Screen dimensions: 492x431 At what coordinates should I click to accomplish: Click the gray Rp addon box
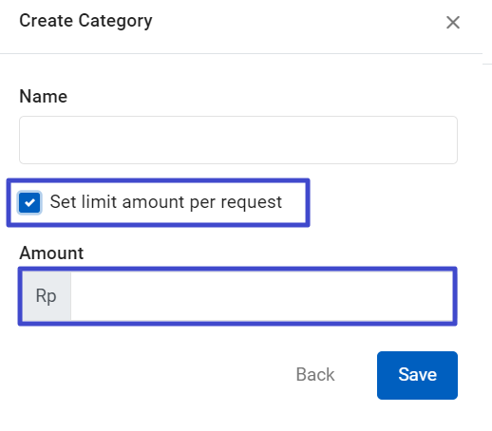[47, 296]
